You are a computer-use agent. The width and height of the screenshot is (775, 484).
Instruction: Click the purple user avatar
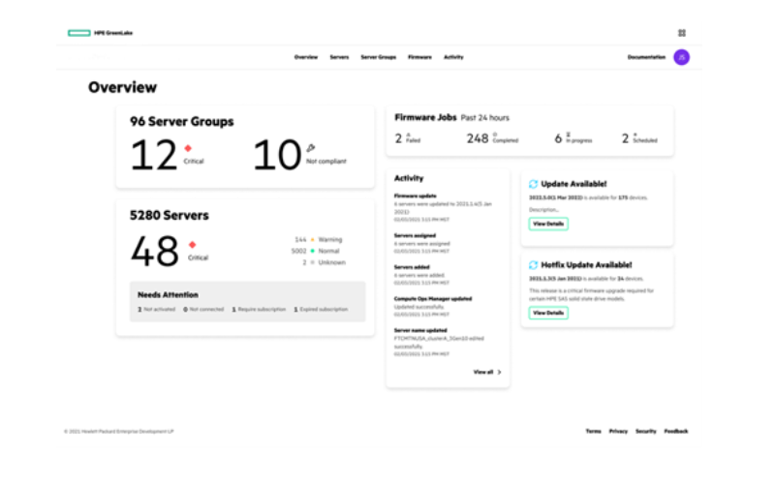[x=682, y=57]
